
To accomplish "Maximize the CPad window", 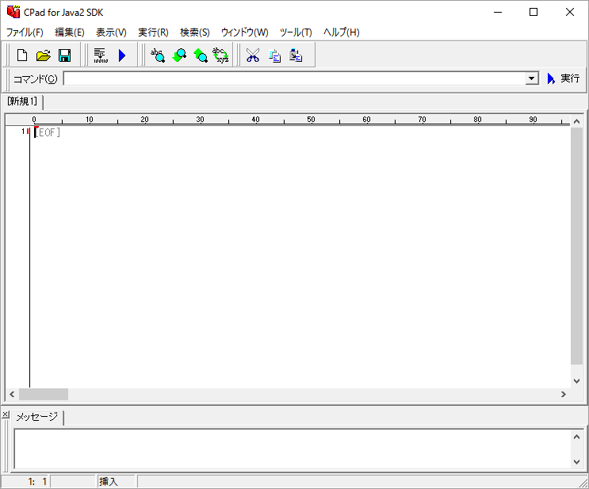I will [x=534, y=12].
